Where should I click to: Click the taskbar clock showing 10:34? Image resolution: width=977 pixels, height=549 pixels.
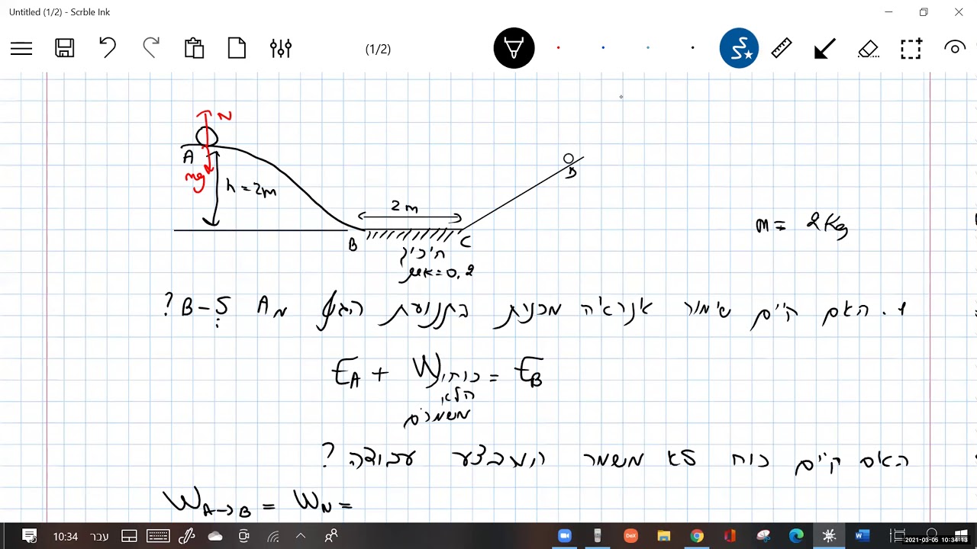point(66,536)
